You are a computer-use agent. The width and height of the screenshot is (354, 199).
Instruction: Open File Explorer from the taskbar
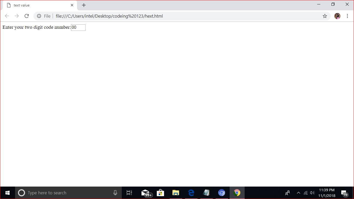(176, 193)
